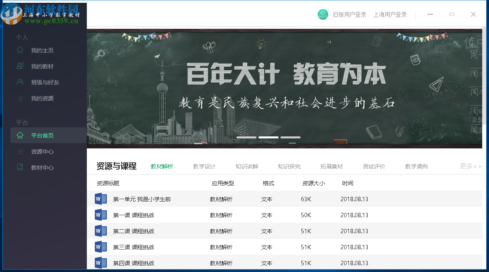Viewport: 489px width, 272px height.
Task: Switch to the 拓展素材 section
Action: click(331, 166)
